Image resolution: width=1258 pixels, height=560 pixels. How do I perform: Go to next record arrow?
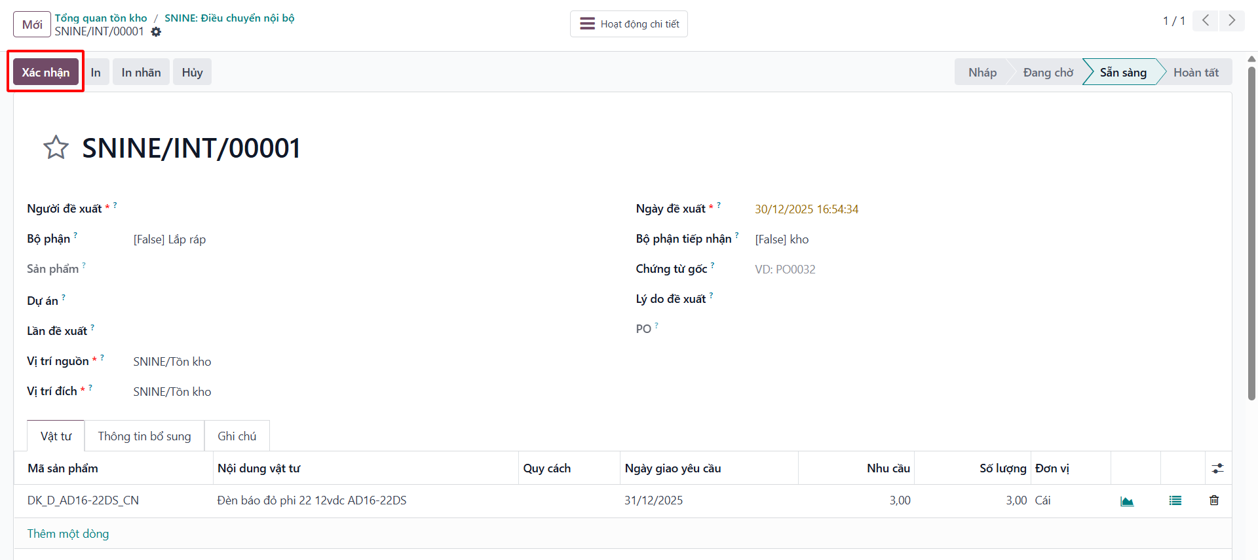click(1232, 21)
